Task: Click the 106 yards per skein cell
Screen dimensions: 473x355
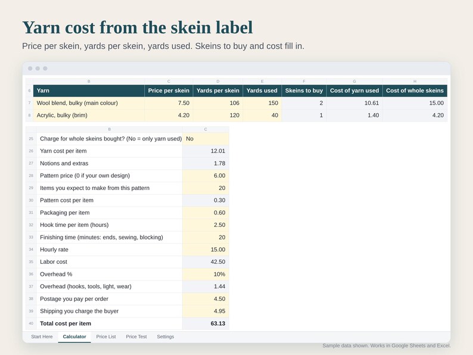Action: [218, 103]
